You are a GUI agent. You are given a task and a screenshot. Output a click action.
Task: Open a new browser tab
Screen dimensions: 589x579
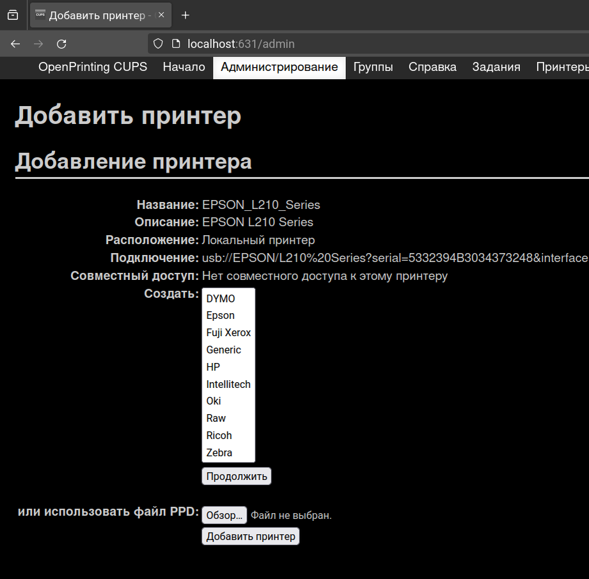(x=185, y=15)
